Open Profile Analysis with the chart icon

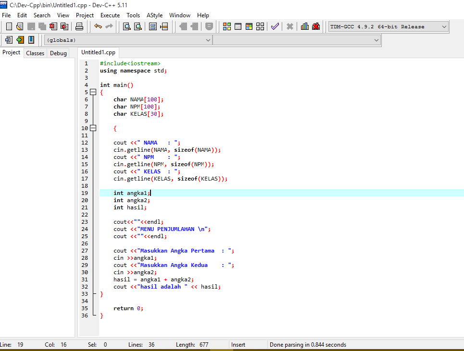click(304, 26)
